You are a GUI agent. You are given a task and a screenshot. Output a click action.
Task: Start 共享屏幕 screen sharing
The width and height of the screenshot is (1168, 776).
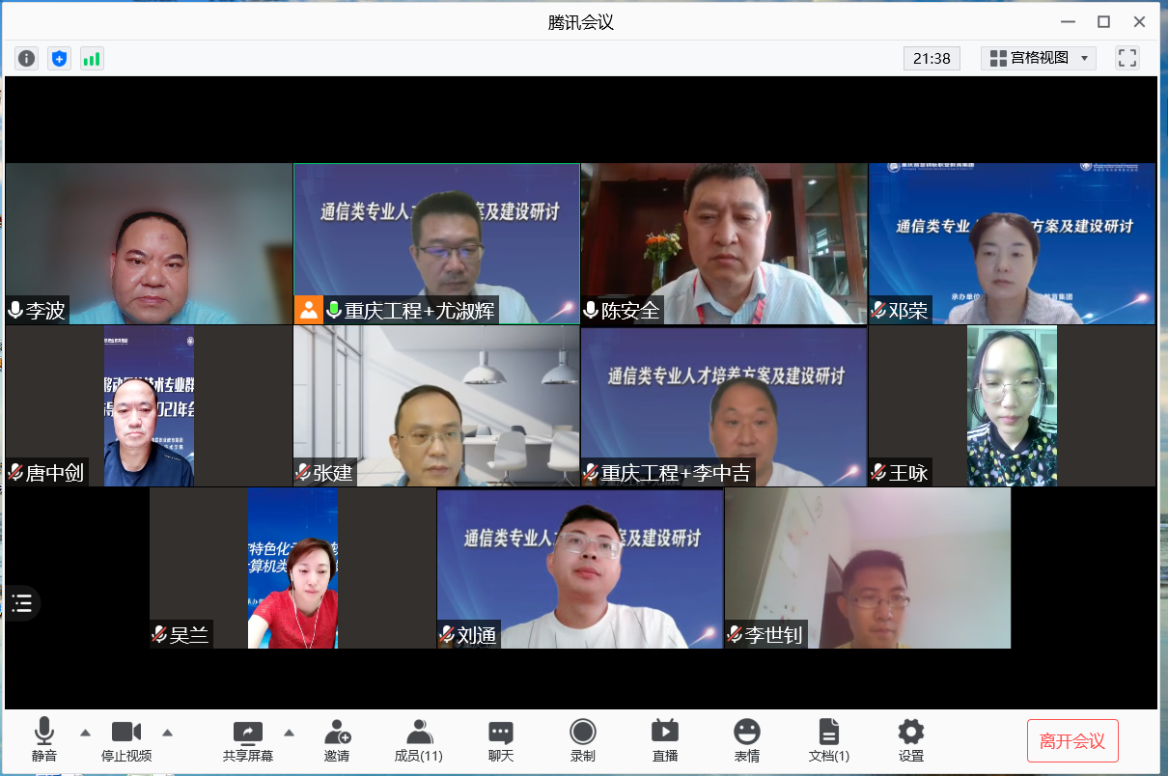tap(248, 740)
